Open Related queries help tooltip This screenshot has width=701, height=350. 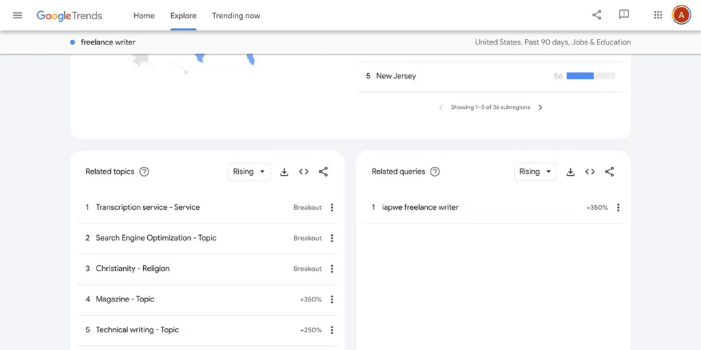pyautogui.click(x=435, y=172)
